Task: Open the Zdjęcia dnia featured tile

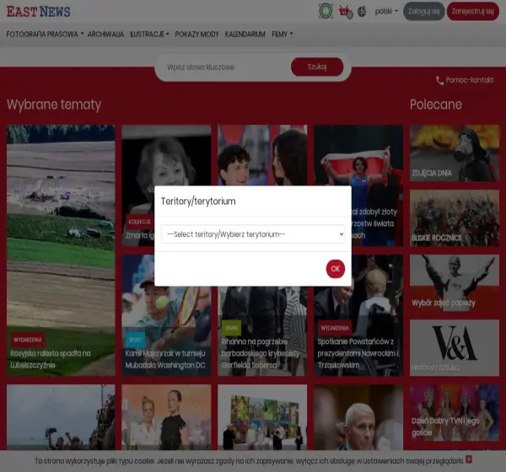Action: (455, 153)
